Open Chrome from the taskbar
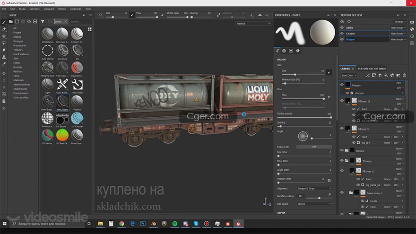Screen dimensions: 416x234 pyautogui.click(x=121, y=224)
